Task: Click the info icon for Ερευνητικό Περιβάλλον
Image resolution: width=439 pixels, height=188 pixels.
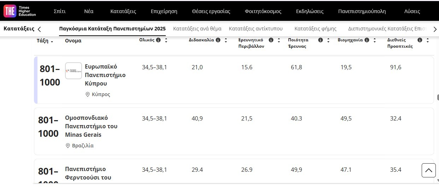Action: 271,40
